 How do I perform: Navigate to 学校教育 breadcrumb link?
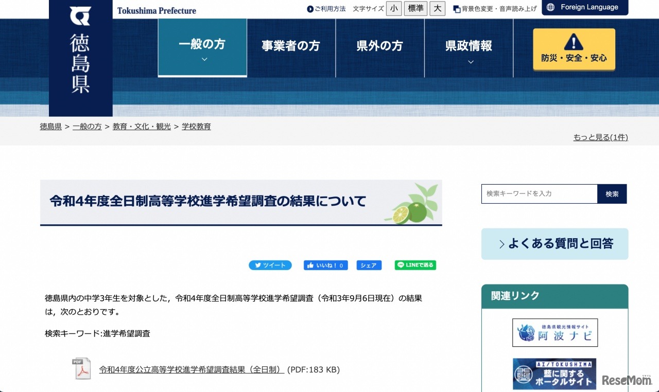coord(196,126)
